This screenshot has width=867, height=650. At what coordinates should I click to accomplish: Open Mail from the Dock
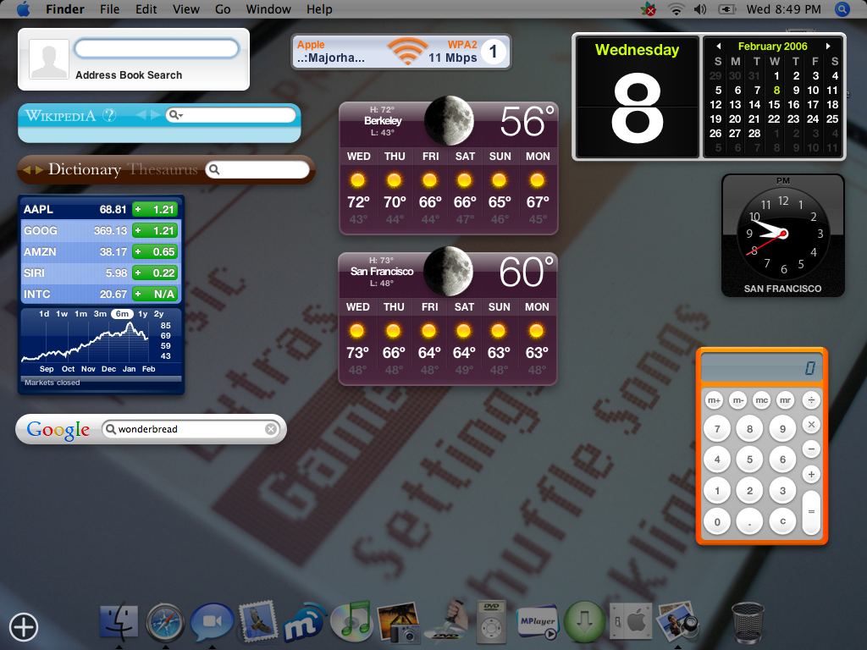257,621
